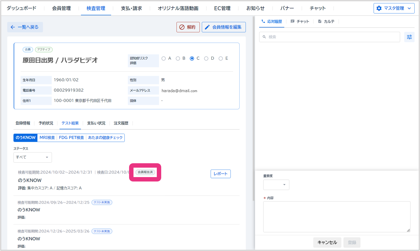Click the filter settings icon beside search
This screenshot has width=420, height=251.
(x=409, y=37)
